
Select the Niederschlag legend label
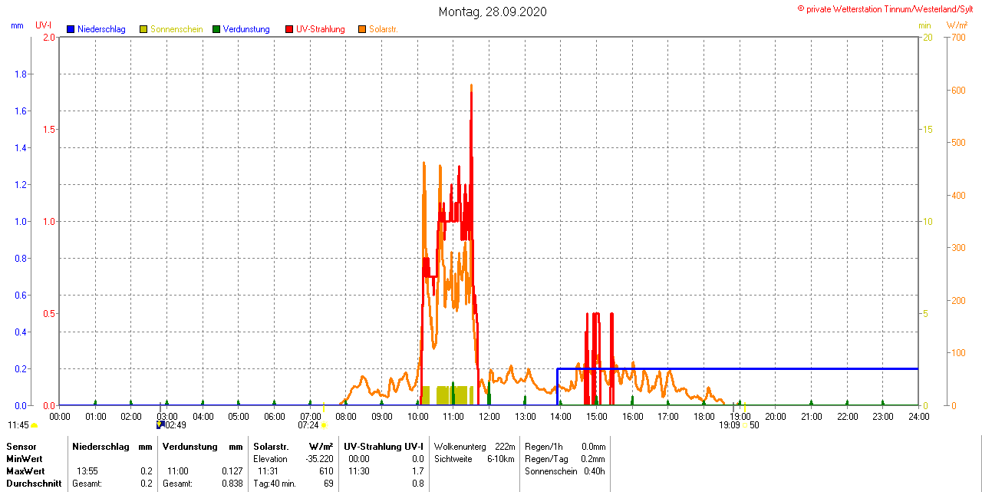point(101,29)
